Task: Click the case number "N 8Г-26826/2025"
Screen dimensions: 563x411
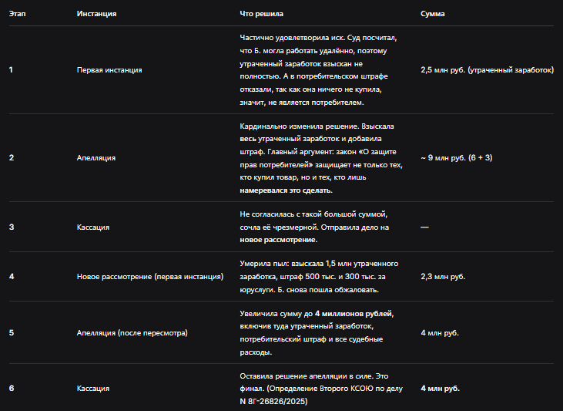Action: click(x=273, y=401)
